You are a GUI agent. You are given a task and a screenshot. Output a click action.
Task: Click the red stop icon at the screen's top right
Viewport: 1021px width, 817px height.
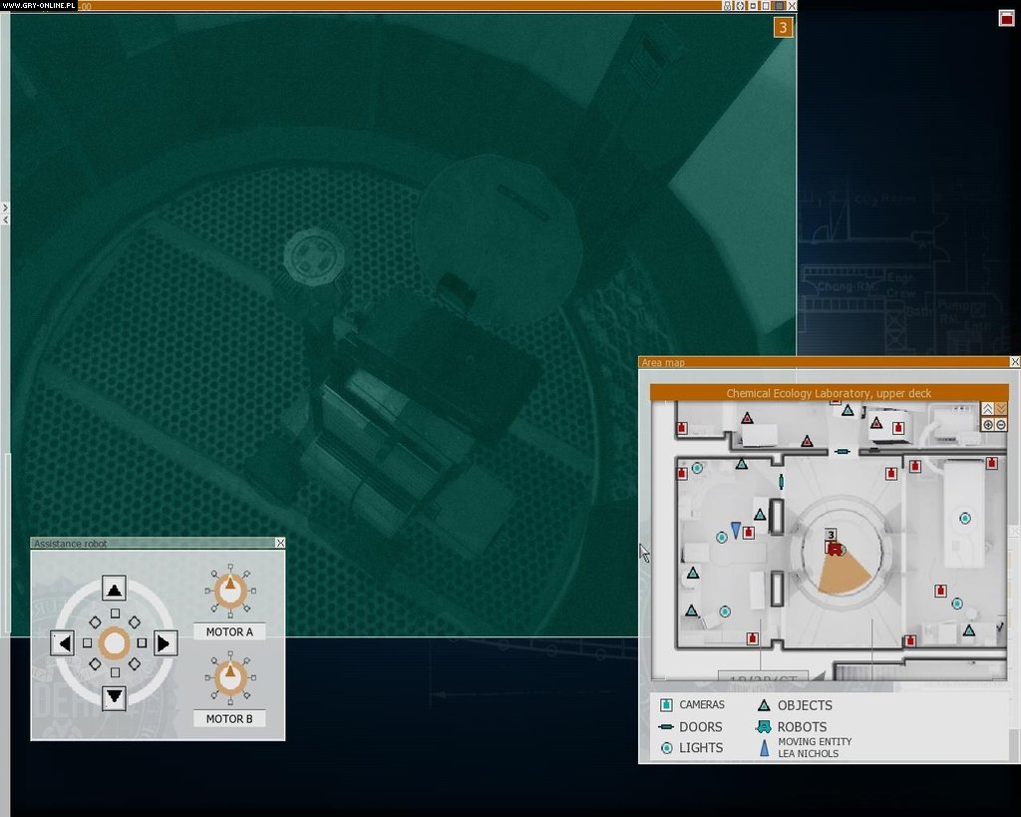coord(1005,17)
